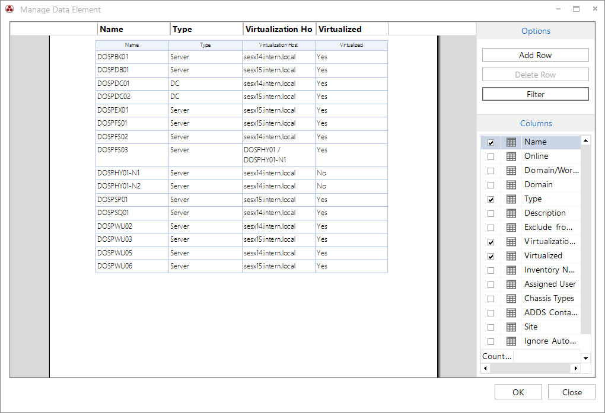Check the Domain column checkbox
The height and width of the screenshot is (413, 605).
pos(491,185)
